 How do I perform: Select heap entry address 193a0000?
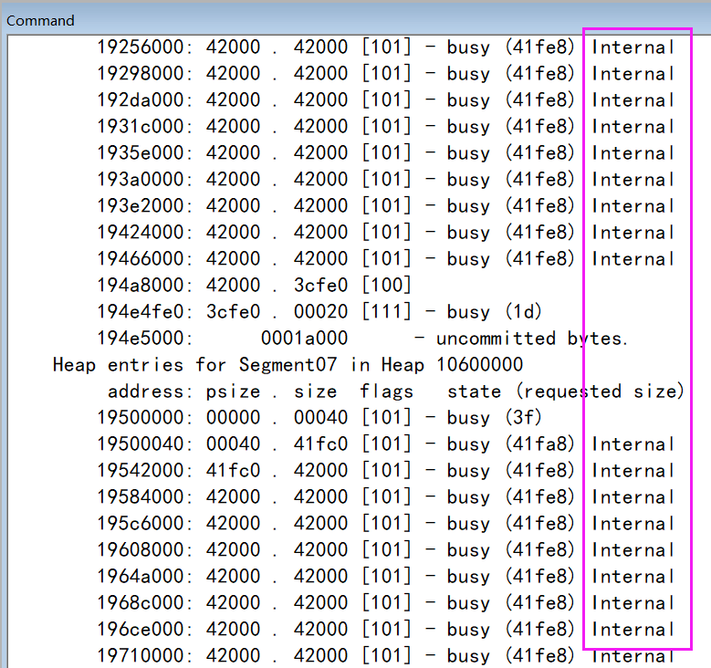click(144, 179)
